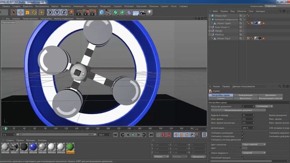Toggle X axis lock

coord(50,12)
